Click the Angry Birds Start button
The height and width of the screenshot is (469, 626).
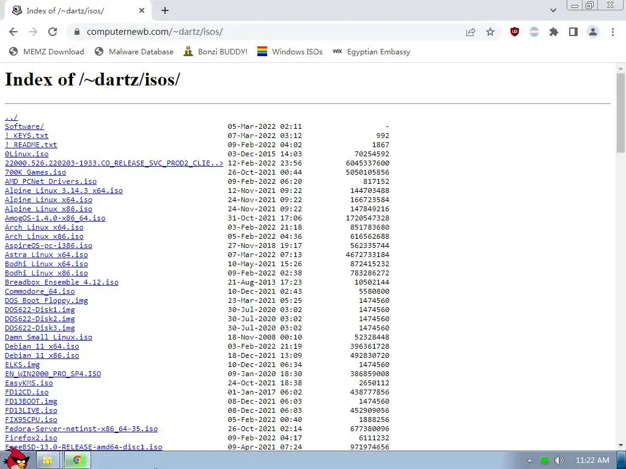(18, 459)
